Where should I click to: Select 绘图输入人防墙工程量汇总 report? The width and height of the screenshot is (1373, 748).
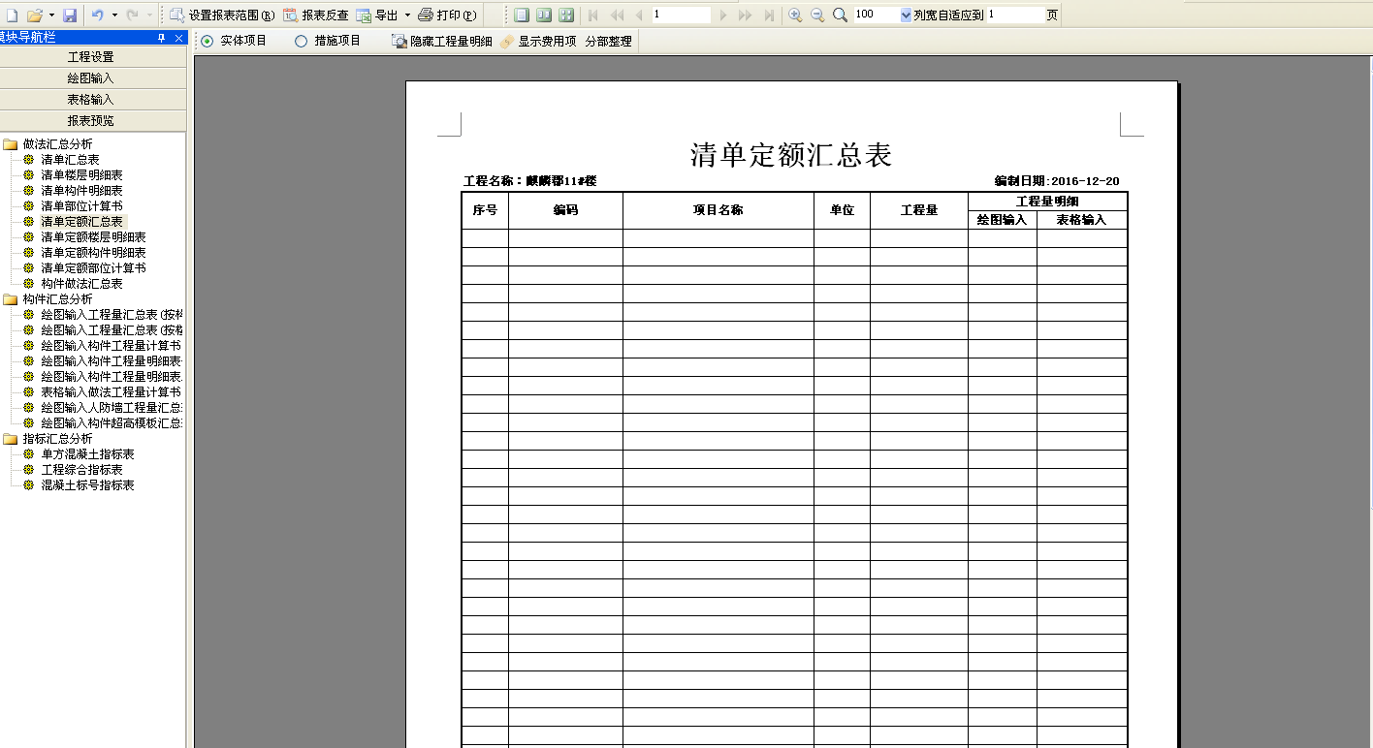(x=111, y=408)
